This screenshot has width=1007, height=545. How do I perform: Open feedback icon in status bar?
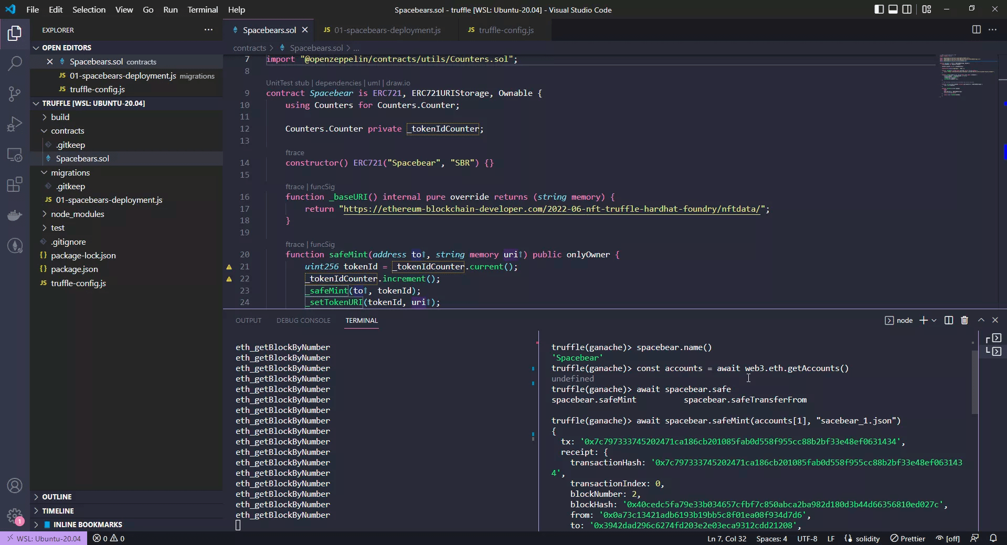[x=974, y=538]
